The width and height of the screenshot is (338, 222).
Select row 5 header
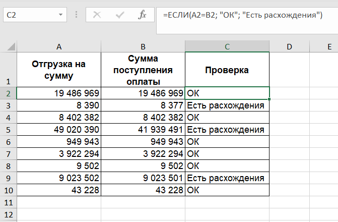pos(8,130)
